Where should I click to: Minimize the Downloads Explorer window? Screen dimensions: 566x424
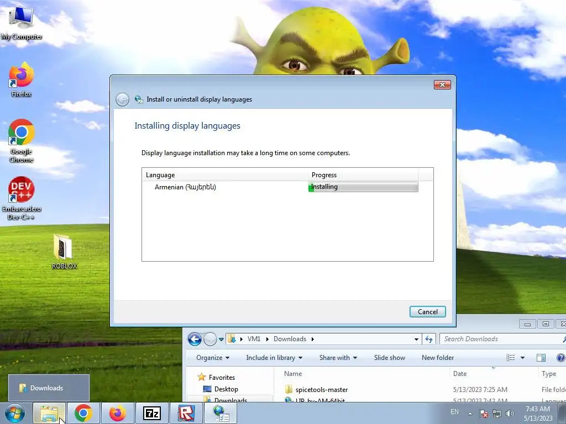point(527,324)
